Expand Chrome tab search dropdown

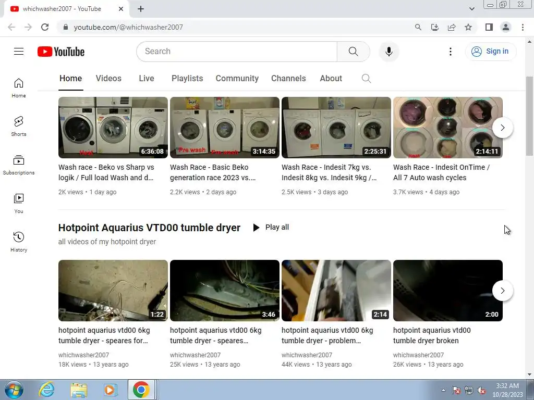coord(471,9)
